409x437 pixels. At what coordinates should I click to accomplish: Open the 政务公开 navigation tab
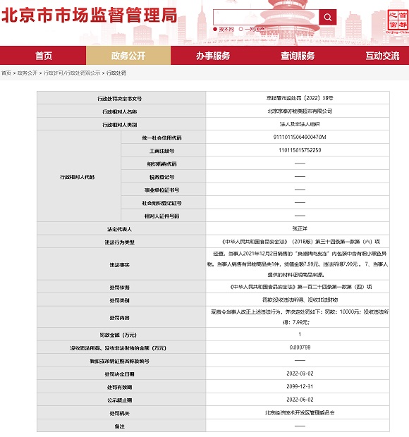coord(128,56)
